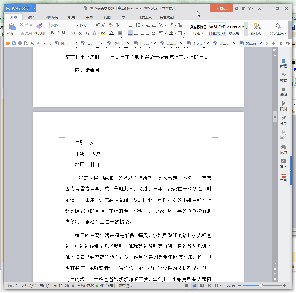Undo last action arrow
296x293 pixels.
tap(32, 43)
